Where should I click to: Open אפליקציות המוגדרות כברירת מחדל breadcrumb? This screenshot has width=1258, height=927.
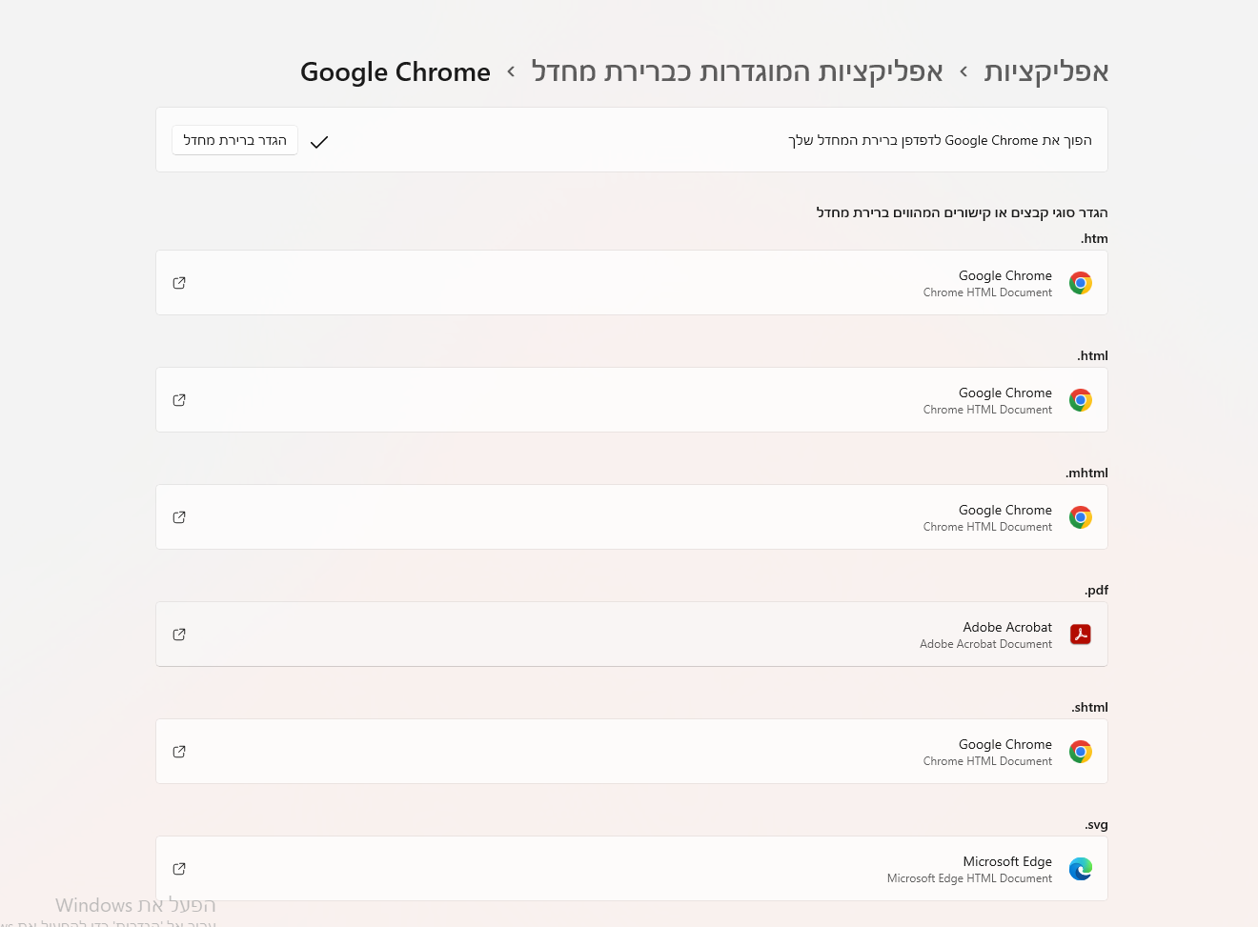(x=738, y=71)
